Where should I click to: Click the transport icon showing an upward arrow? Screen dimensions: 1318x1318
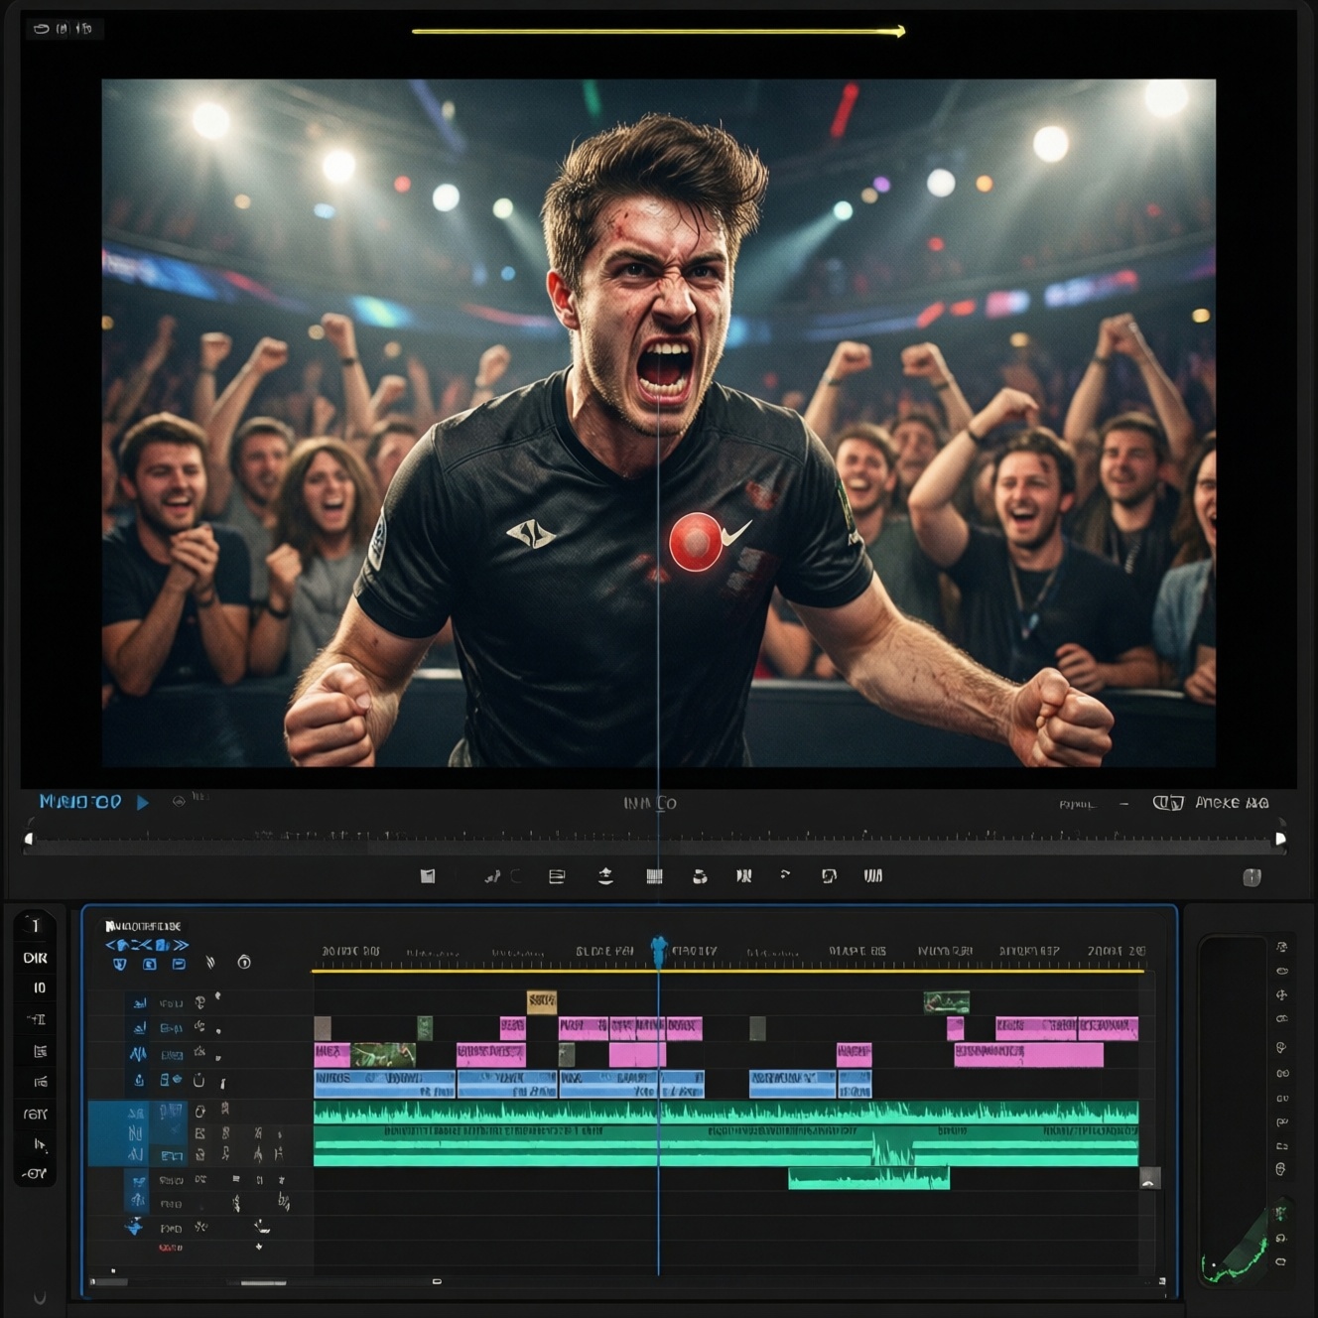click(x=605, y=876)
